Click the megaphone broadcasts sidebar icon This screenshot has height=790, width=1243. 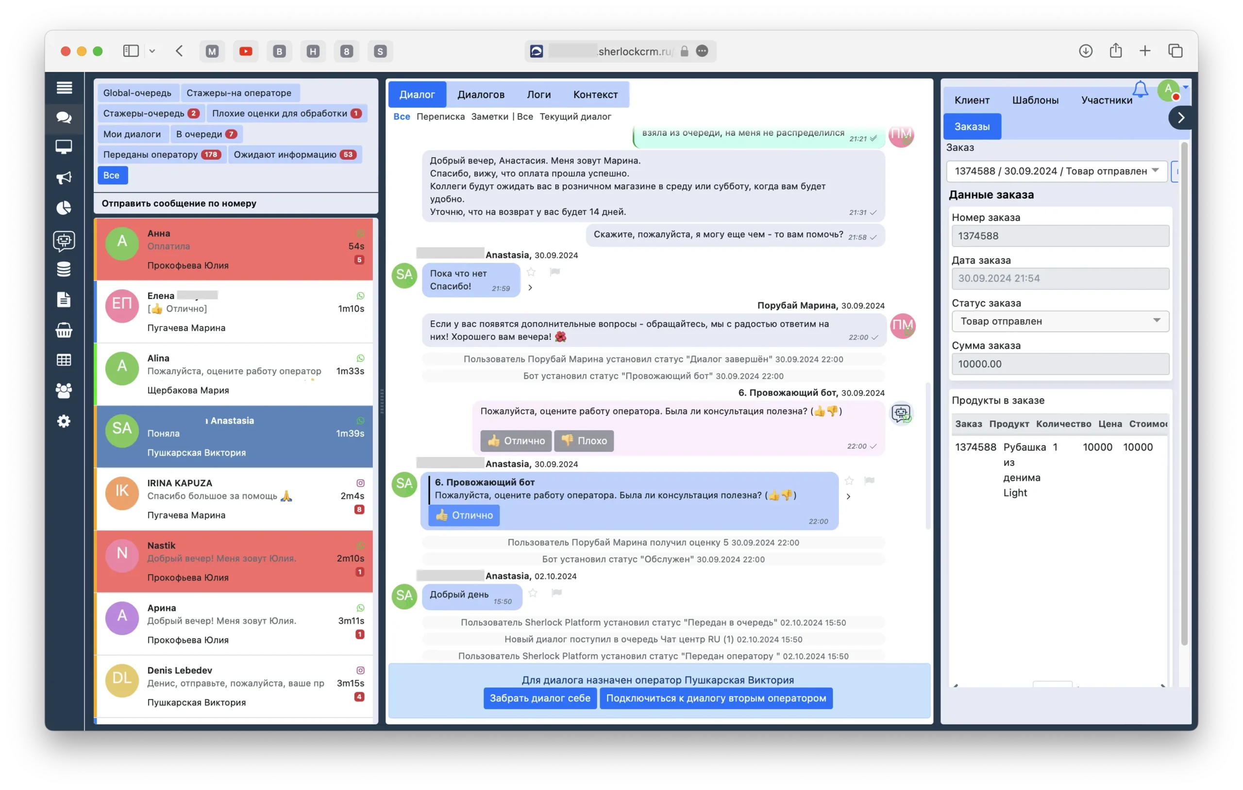[64, 178]
